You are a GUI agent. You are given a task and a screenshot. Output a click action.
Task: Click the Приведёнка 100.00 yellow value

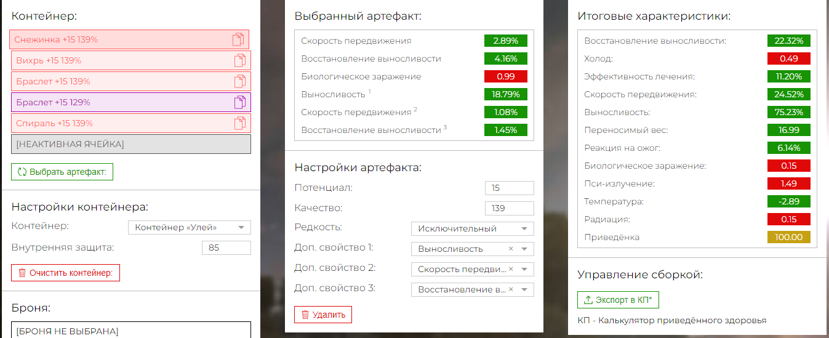click(789, 237)
